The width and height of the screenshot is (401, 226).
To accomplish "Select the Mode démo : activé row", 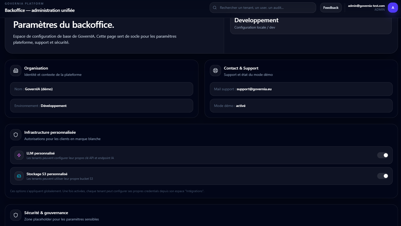I will tap(301, 106).
